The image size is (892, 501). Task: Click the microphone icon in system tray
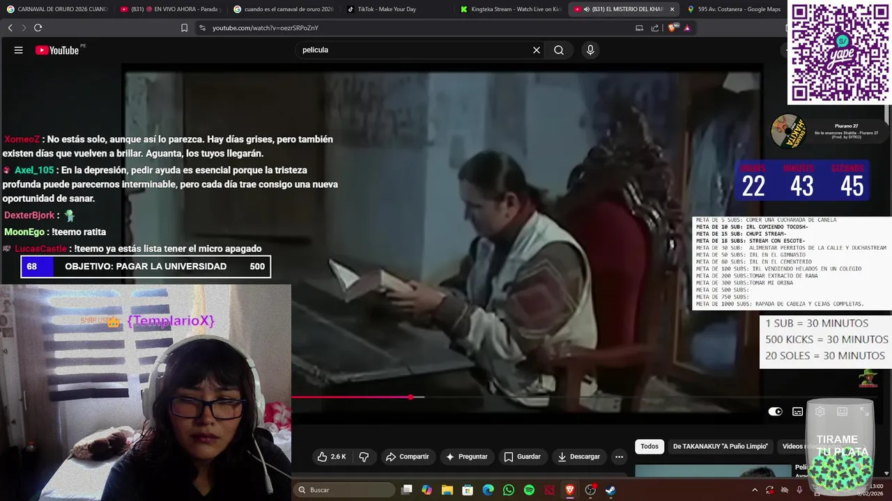coord(799,490)
